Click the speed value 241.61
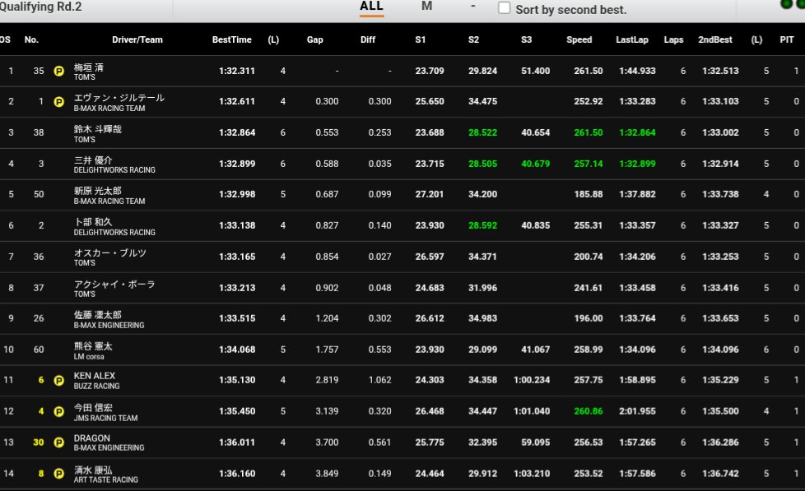Viewport: 805px width, 491px height. [x=589, y=288]
